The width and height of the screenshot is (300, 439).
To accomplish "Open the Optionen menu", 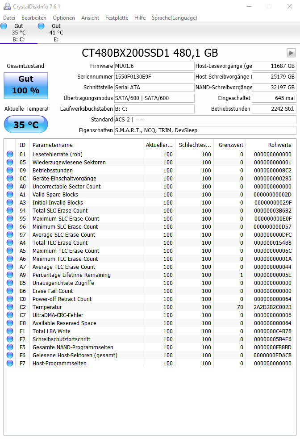I will [x=64, y=17].
